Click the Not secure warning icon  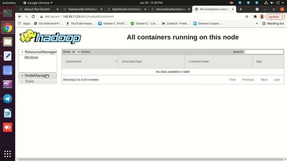(42, 17)
